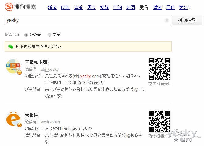Go to the 图片 search category
This screenshot has width=204, height=146.
(x=92, y=8)
